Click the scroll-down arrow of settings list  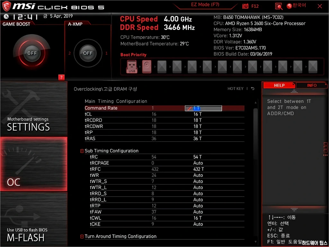[x=255, y=242]
